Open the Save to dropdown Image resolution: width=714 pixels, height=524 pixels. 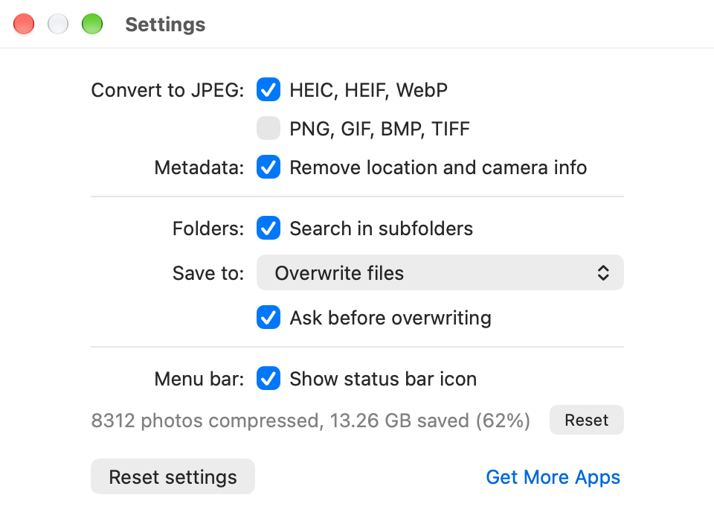440,272
